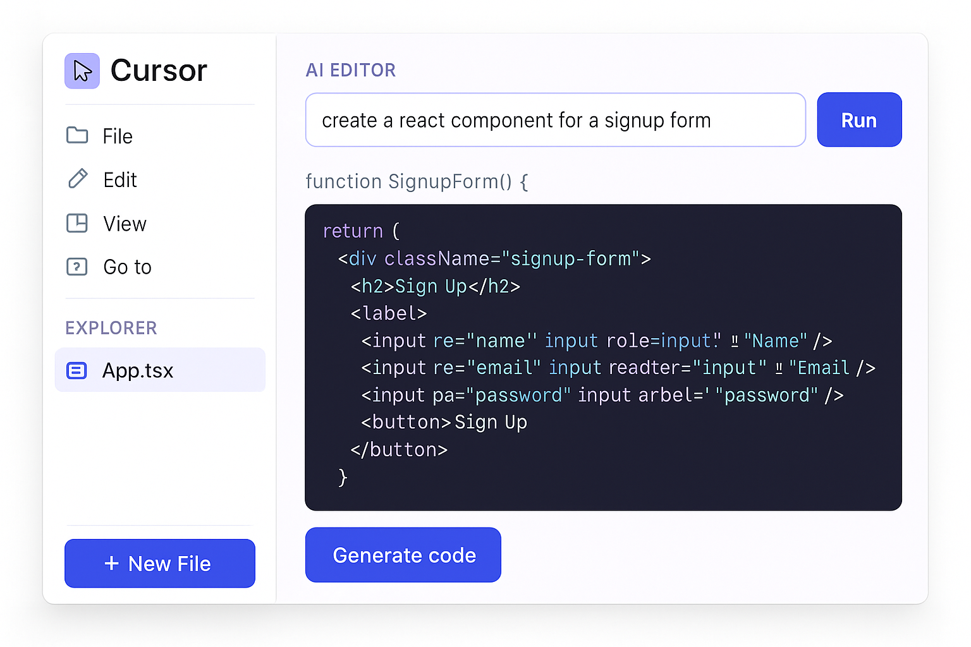This screenshot has height=647, width=971.
Task: Click the cursor arrow inside the logo badge
Action: pos(82,71)
